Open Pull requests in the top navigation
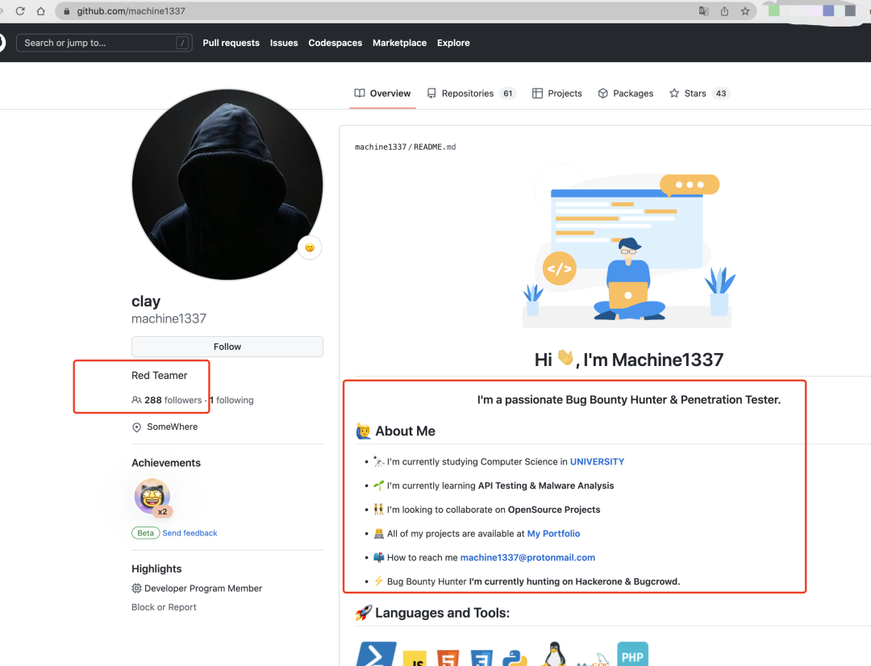This screenshot has height=666, width=871. 231,43
